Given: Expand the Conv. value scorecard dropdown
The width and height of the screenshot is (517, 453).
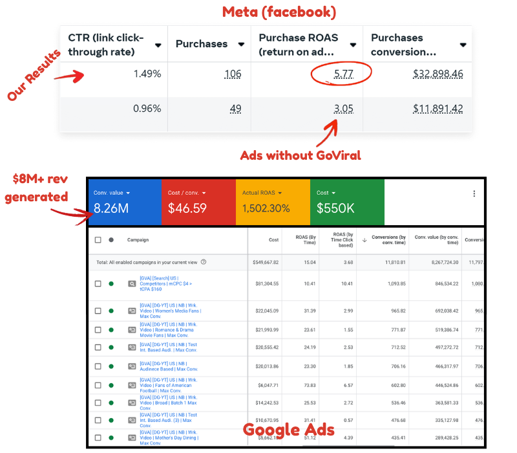Looking at the screenshot, I should coord(128,193).
